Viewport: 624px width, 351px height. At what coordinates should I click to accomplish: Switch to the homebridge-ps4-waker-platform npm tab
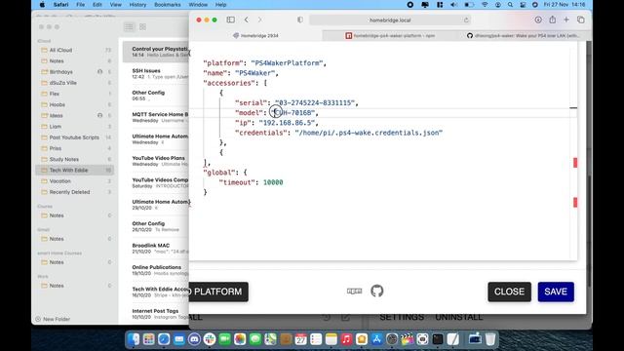[x=390, y=35]
